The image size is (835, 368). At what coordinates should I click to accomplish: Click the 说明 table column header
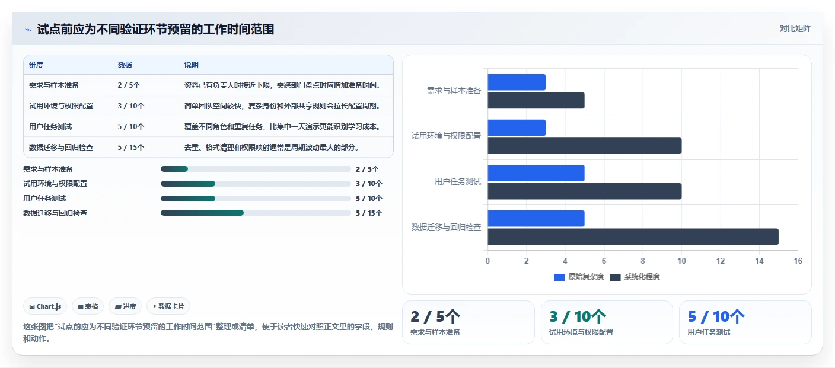(192, 65)
